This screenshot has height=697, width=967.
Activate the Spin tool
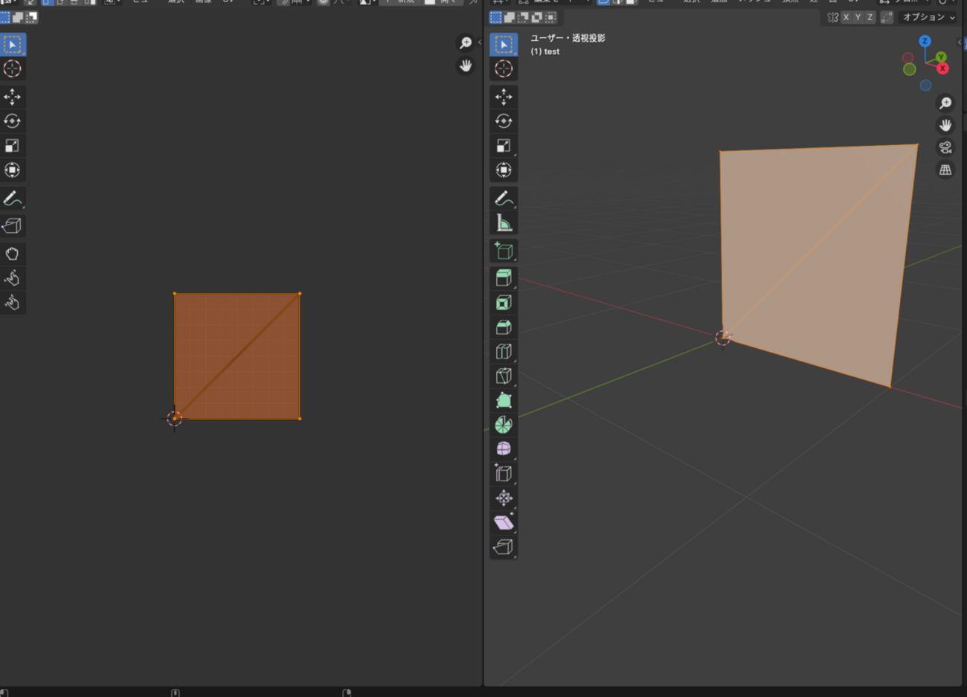coord(504,425)
